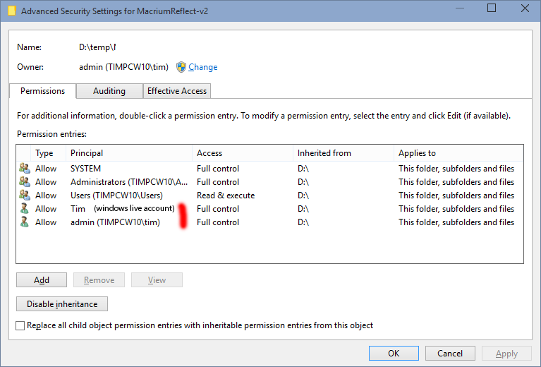Click the yellow folder icon in title bar
The height and width of the screenshot is (367, 541).
point(12,11)
